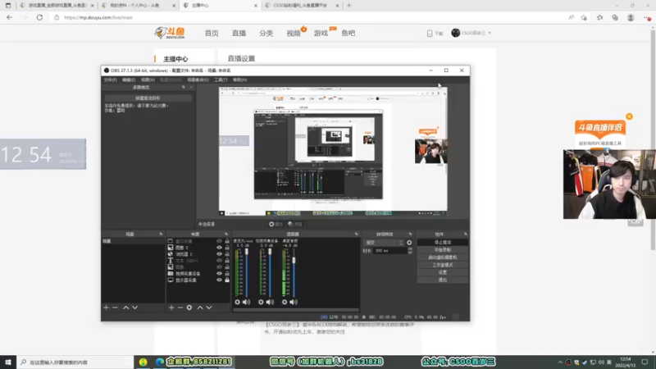Open 桌面音频 settings gear

click(x=285, y=302)
